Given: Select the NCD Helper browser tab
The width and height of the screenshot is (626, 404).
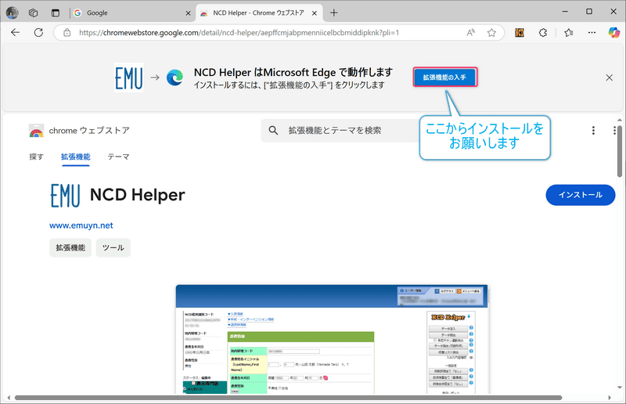Looking at the screenshot, I should tap(259, 13).
